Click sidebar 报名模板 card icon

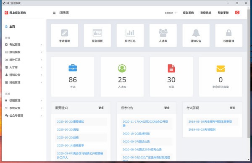point(7,52)
